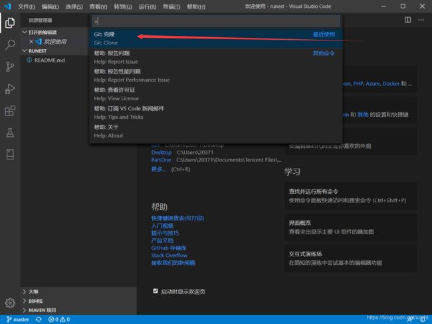The height and width of the screenshot is (324, 432).
Task: Open the 查看(V) menu
Action: pos(98,7)
